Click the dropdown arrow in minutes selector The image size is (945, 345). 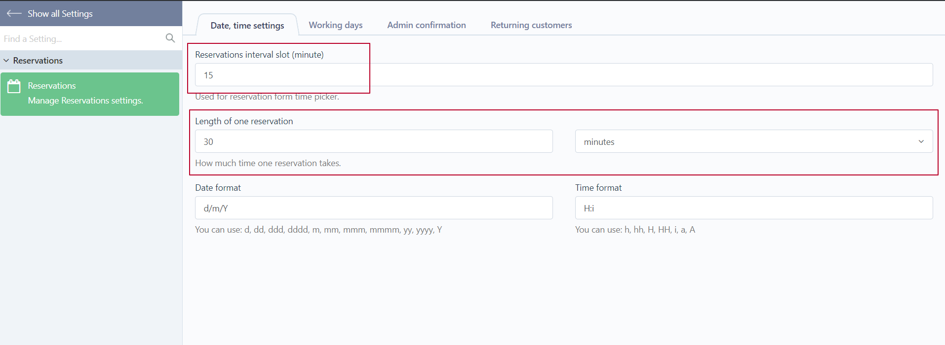(x=921, y=141)
